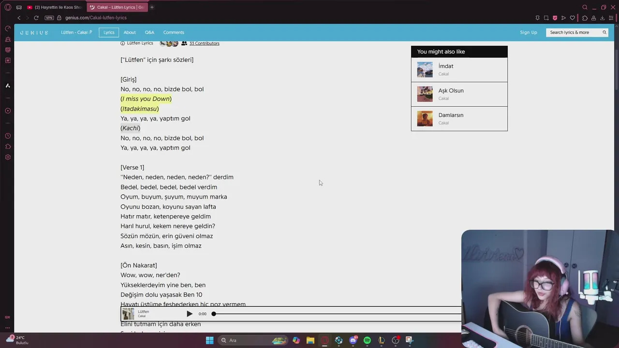The width and height of the screenshot is (619, 348).
Task: Open the Q&A tab
Action: pos(149,32)
